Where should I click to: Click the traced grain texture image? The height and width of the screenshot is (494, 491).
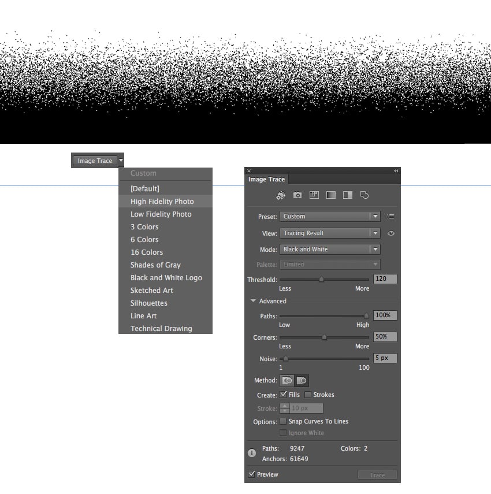pyautogui.click(x=245, y=87)
